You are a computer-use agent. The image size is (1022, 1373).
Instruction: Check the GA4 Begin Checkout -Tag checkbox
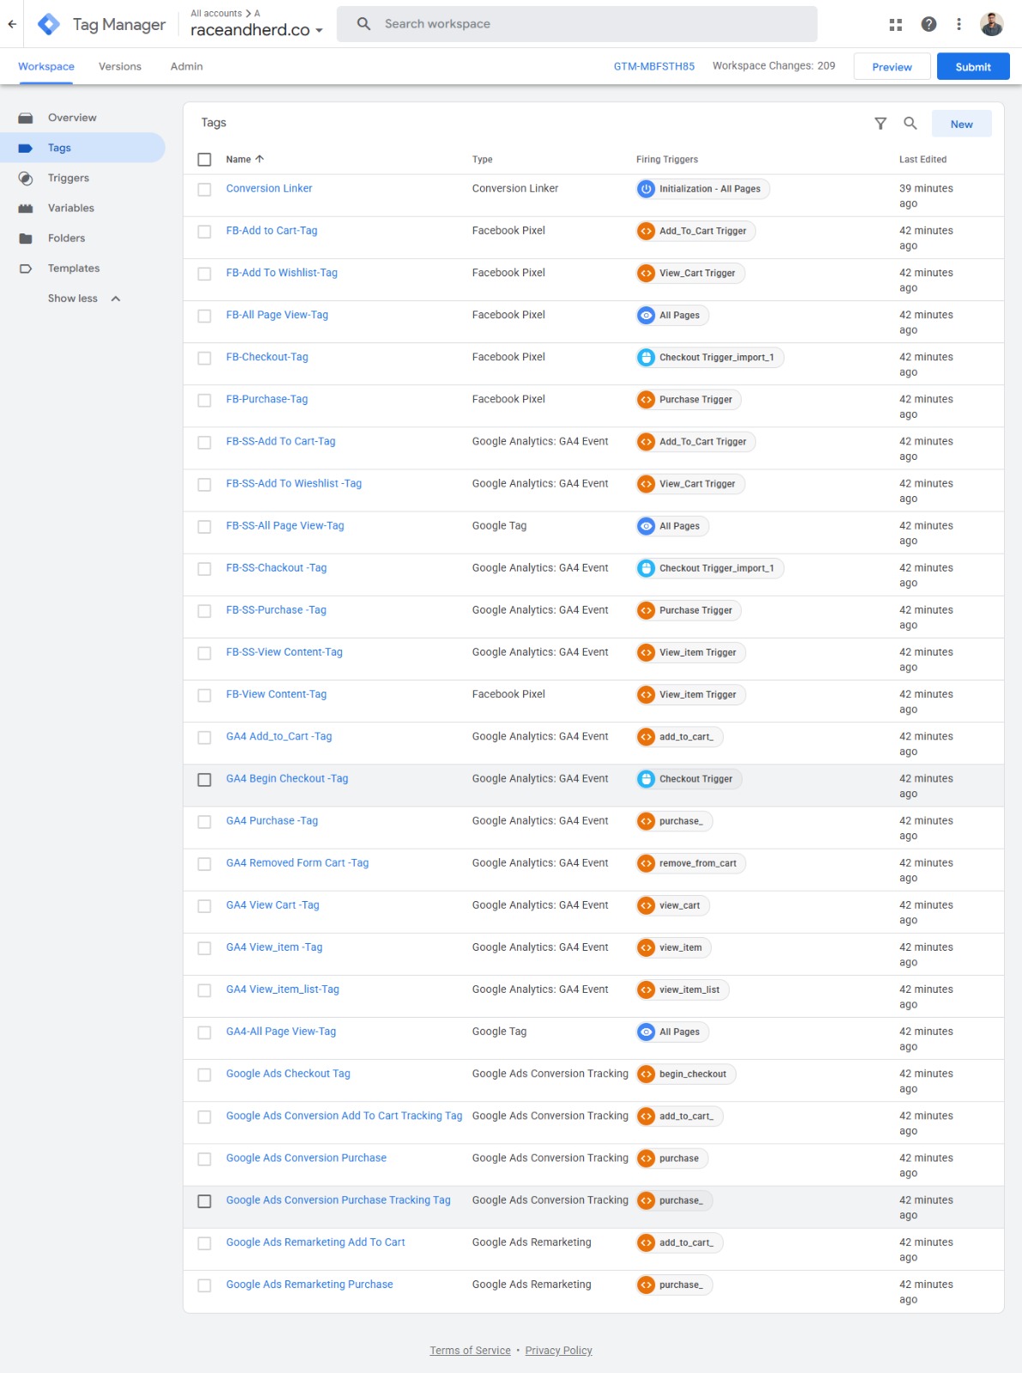[x=204, y=780]
